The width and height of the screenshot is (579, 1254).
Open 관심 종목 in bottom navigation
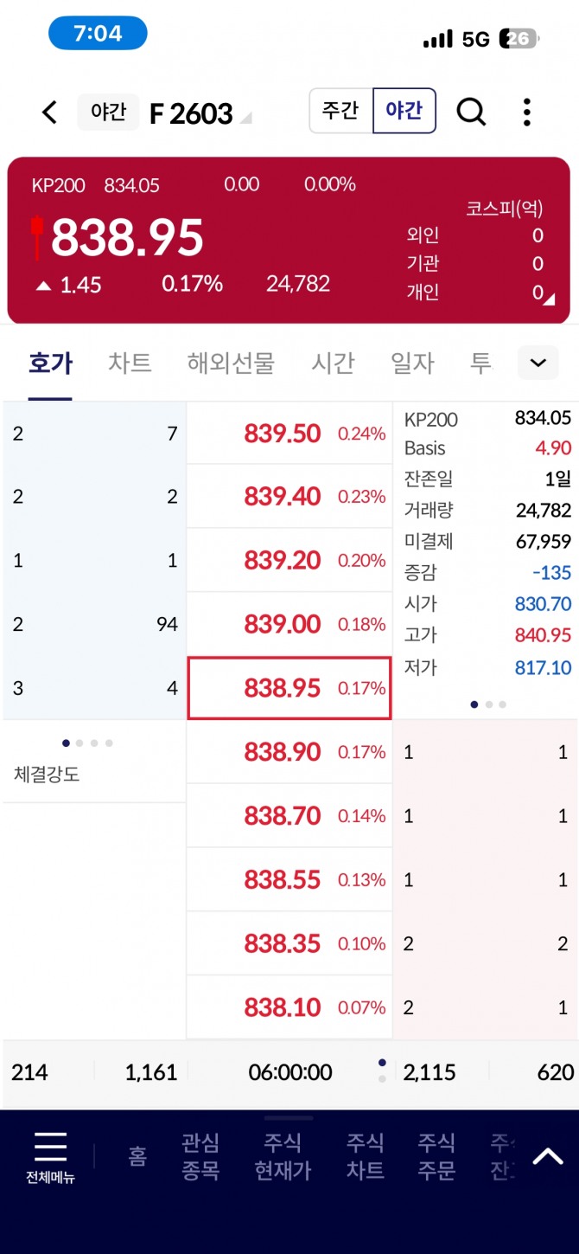[x=200, y=1156]
